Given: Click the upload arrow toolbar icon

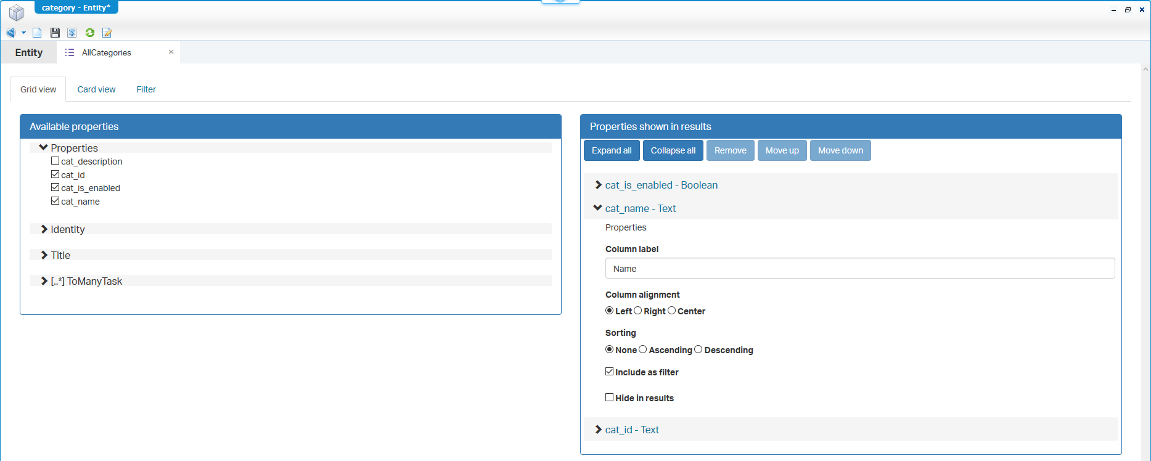Looking at the screenshot, I should (x=72, y=33).
